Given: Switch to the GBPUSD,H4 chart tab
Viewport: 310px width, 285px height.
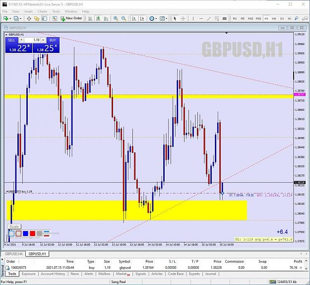Looking at the screenshot, I should pyautogui.click(x=14, y=254).
